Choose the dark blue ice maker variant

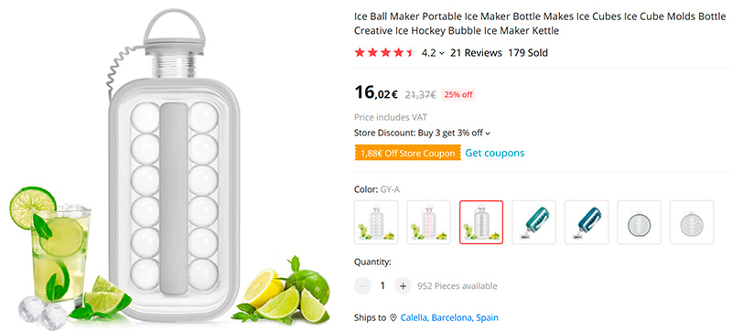point(587,222)
